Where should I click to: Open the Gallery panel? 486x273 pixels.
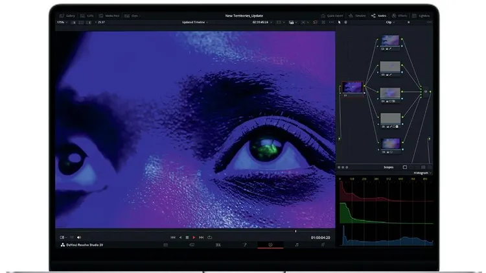tap(66, 15)
